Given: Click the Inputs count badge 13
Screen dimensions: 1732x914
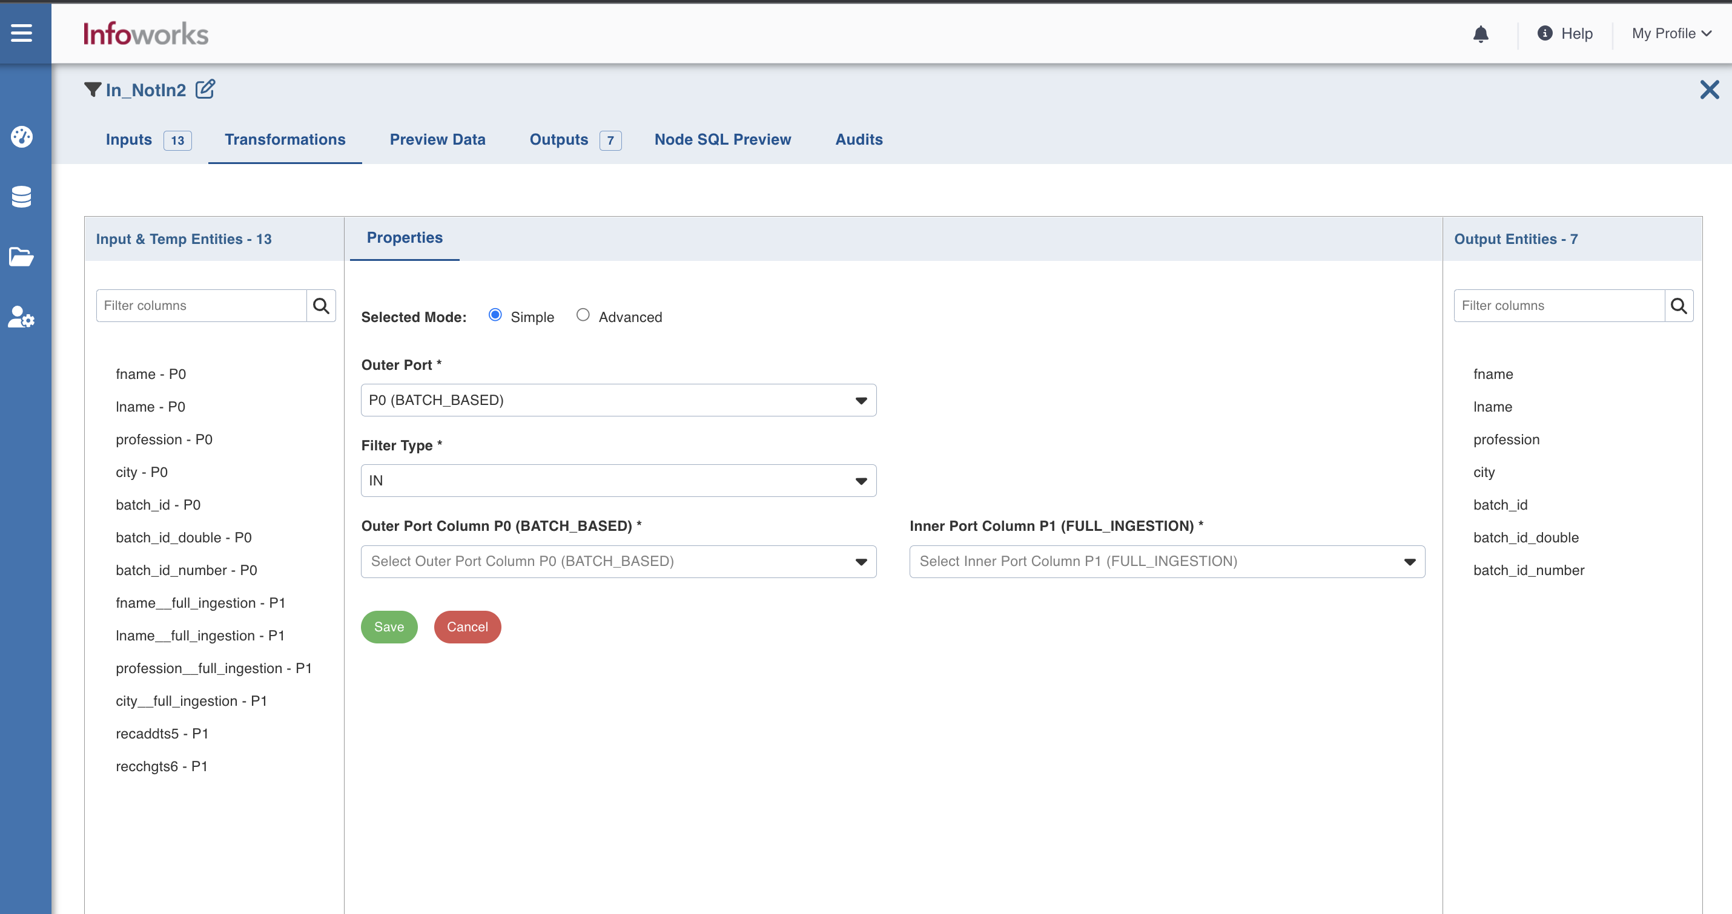Looking at the screenshot, I should click(177, 140).
